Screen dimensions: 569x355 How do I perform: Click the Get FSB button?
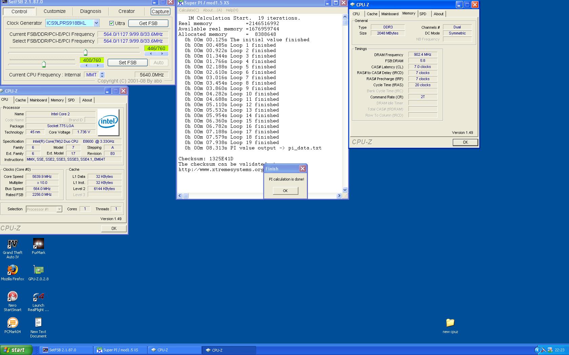148,23
